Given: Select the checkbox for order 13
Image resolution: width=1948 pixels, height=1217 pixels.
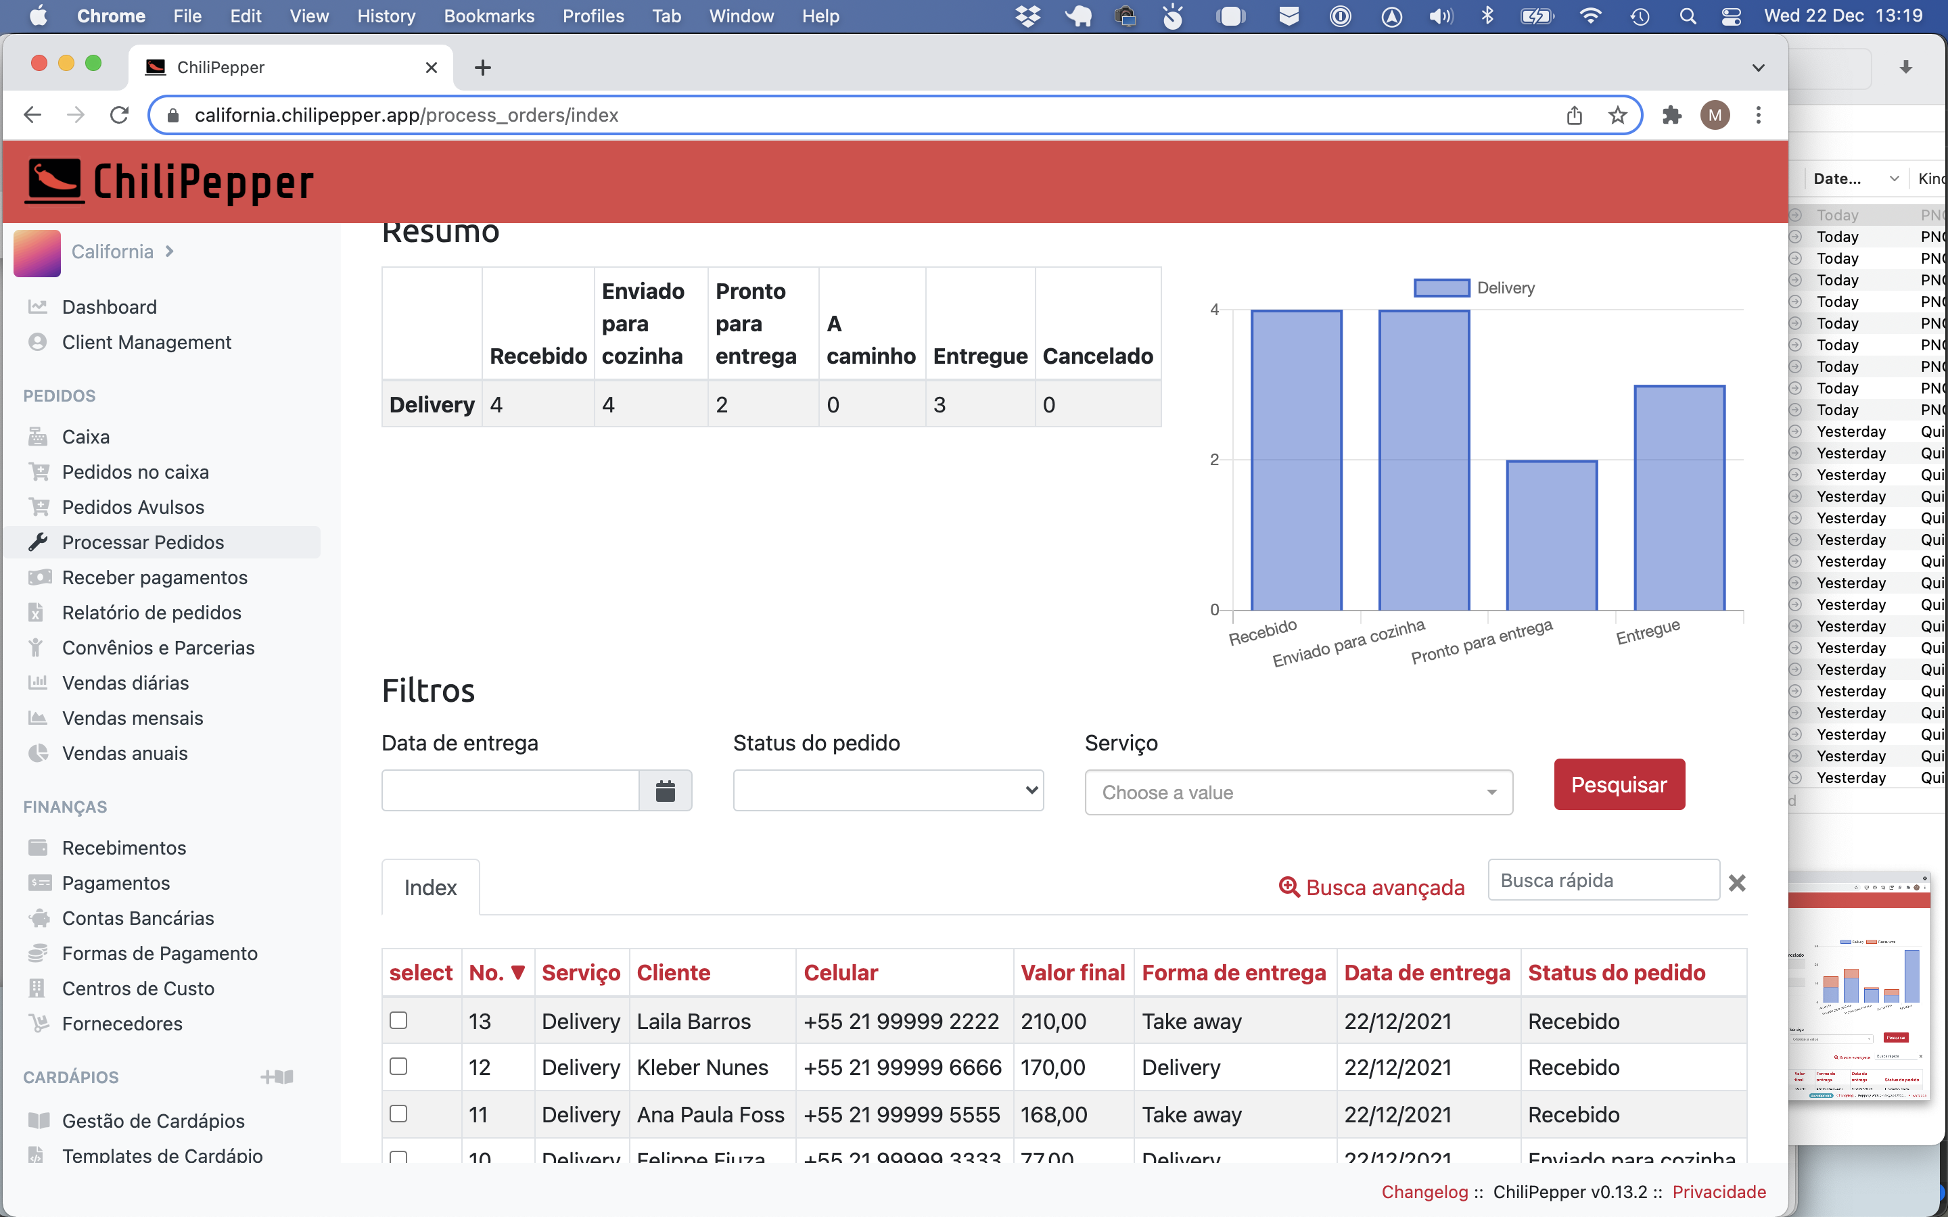Looking at the screenshot, I should pyautogui.click(x=398, y=1020).
